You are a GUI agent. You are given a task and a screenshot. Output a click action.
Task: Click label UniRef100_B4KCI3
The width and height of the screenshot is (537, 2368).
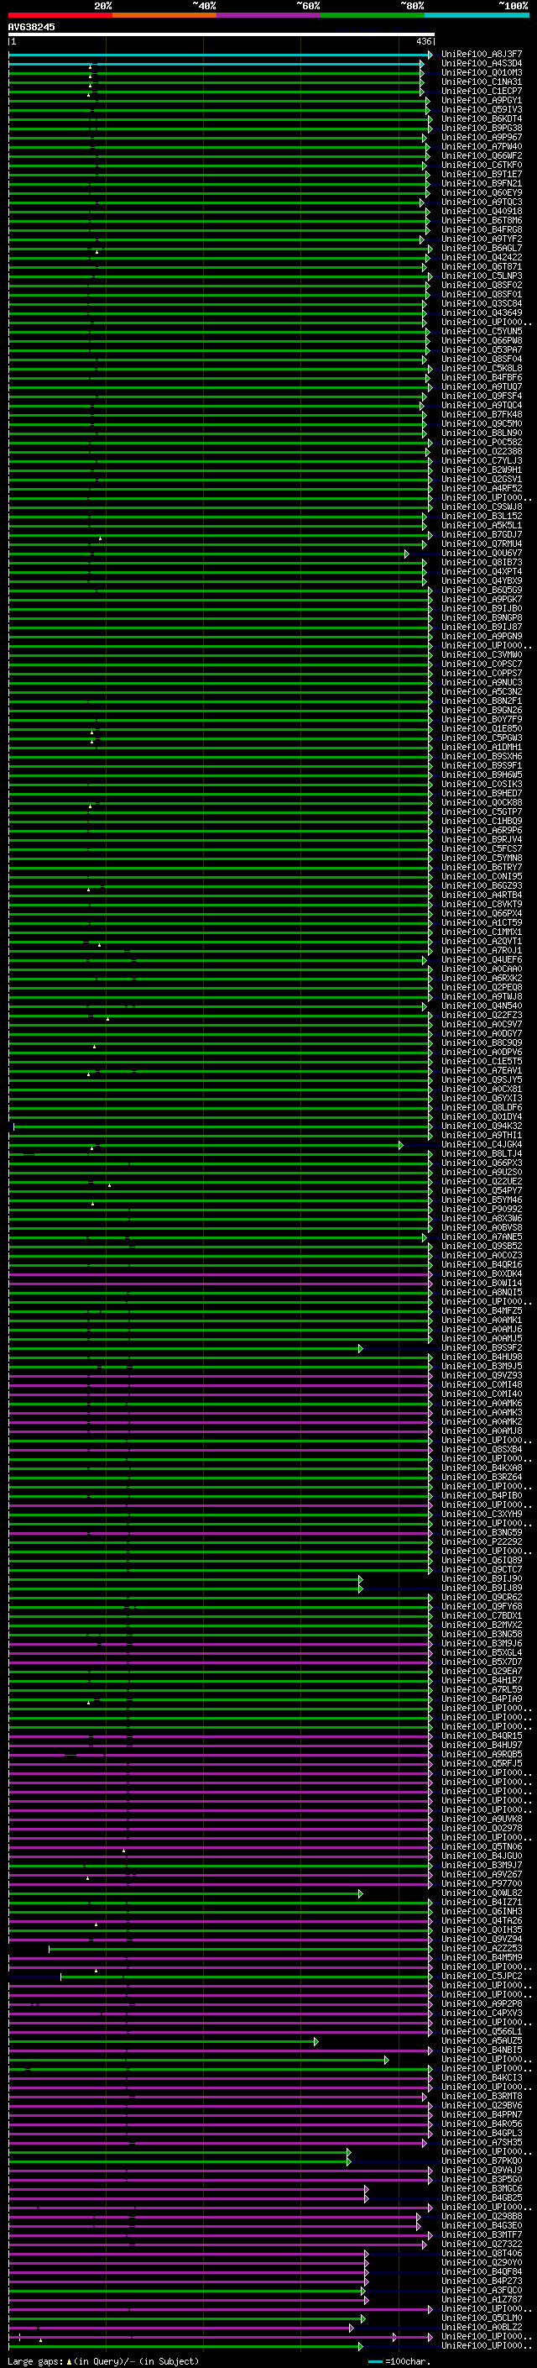pyautogui.click(x=482, y=2078)
